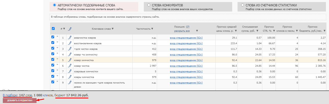329x104 pixels.
Task: Click pencil icon for 'ковры химчистка'
Action: (x=70, y=77)
